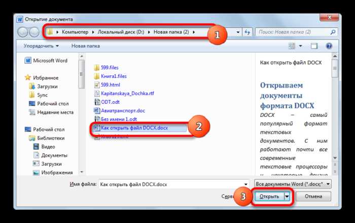The image size is (355, 223).
Task: Click the icon of Авиатранспорт.doc
Action: tap(97, 110)
